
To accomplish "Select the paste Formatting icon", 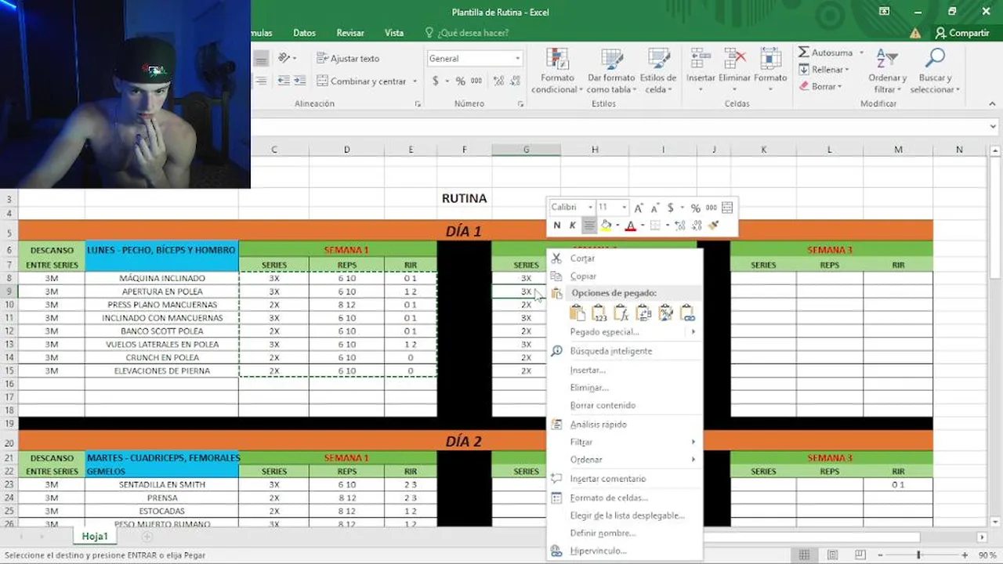I will (665, 313).
